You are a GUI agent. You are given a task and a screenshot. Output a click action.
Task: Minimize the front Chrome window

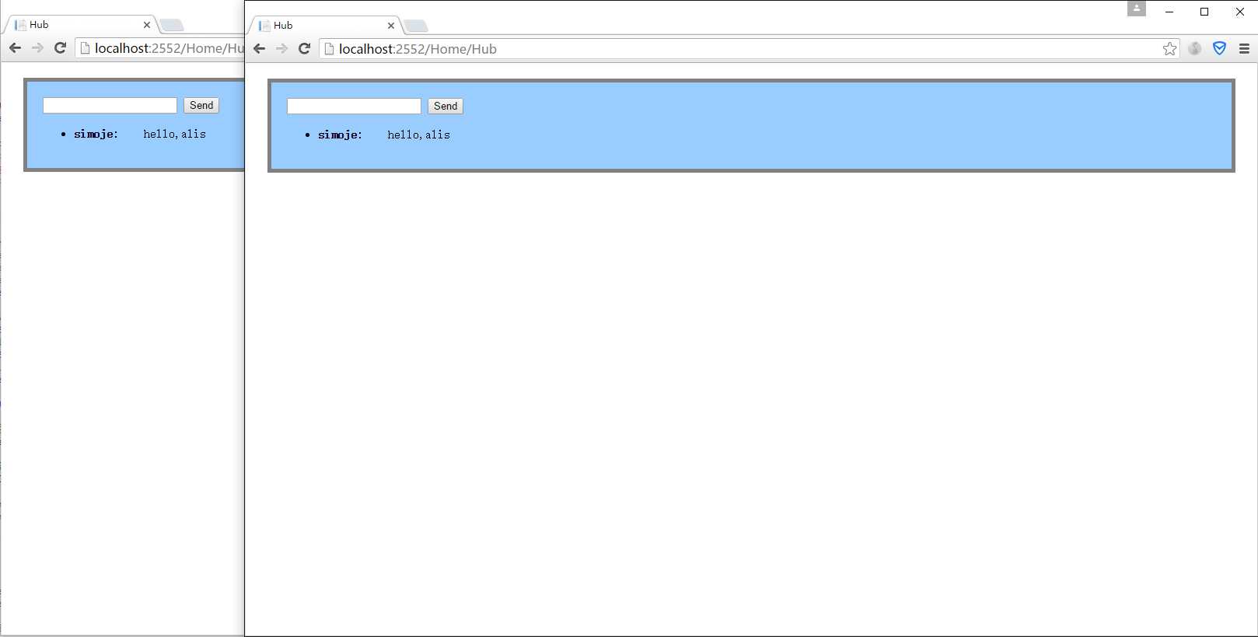click(x=1169, y=12)
